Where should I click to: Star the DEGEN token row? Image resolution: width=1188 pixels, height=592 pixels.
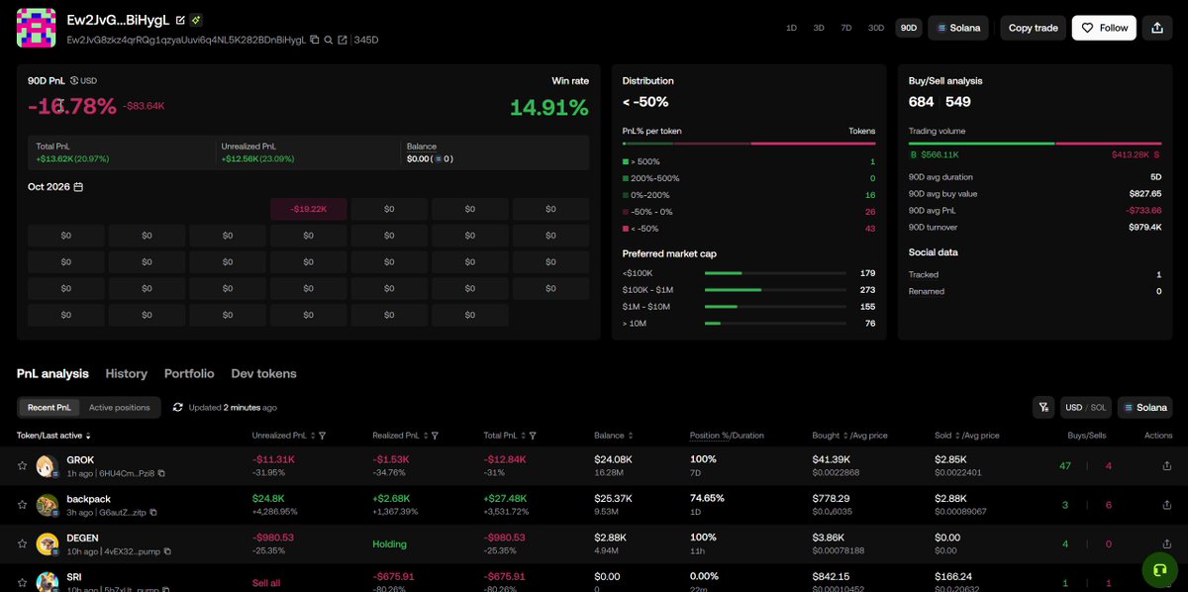coord(22,544)
